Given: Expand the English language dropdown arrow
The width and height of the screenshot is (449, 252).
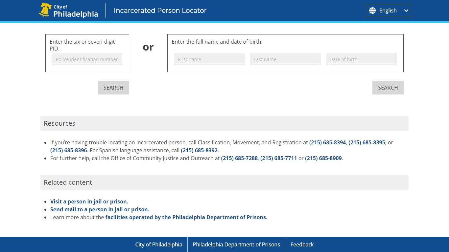Looking at the screenshot, I should click(406, 10).
